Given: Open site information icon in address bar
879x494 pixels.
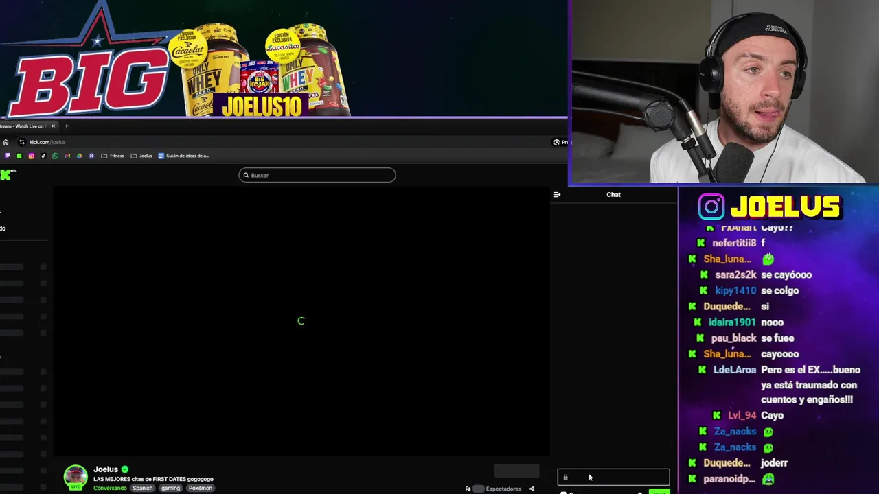Looking at the screenshot, I should (22, 142).
